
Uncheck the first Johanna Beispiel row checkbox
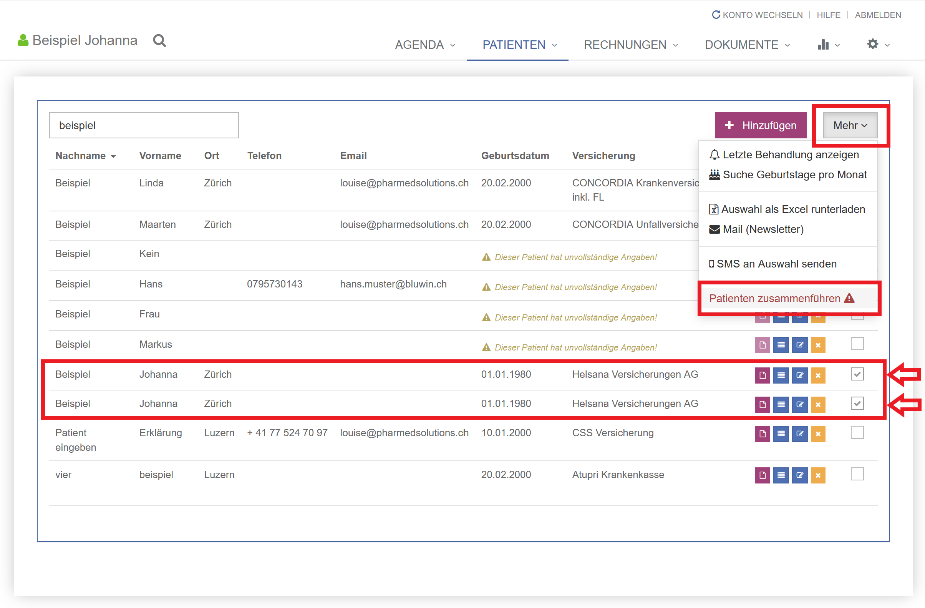pos(857,374)
